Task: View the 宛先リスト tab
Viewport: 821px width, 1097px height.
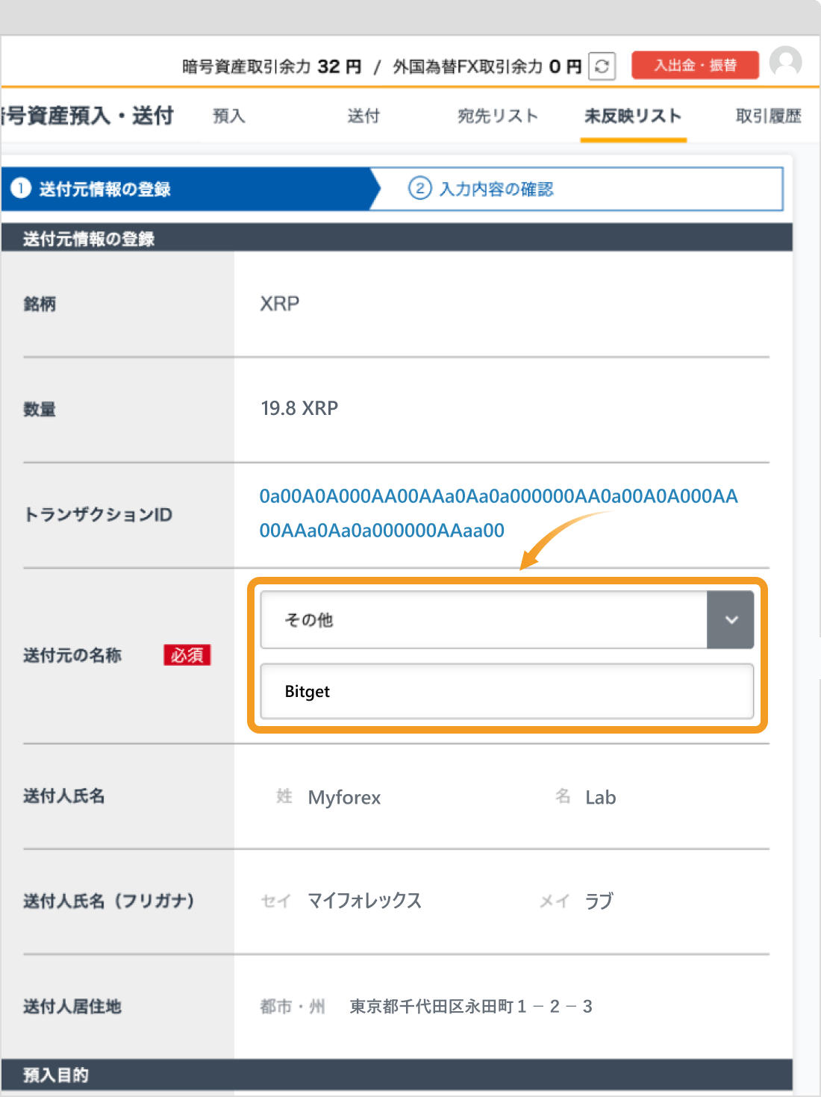Action: coord(498,116)
